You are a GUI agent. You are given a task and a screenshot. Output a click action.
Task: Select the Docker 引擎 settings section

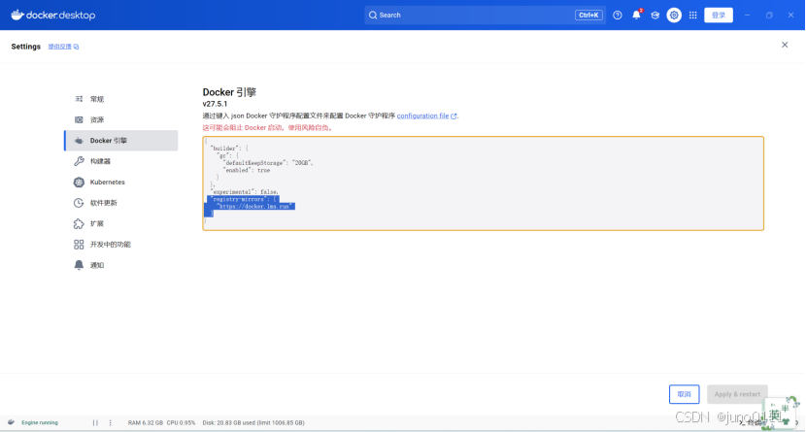coord(121,140)
